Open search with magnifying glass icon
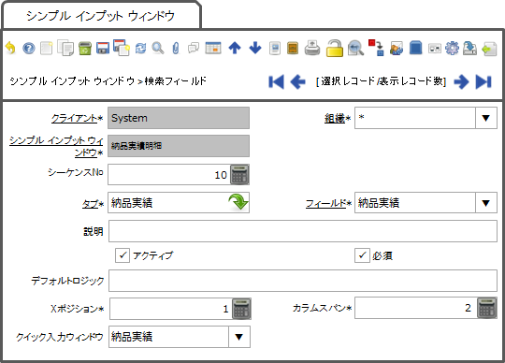 158,49
